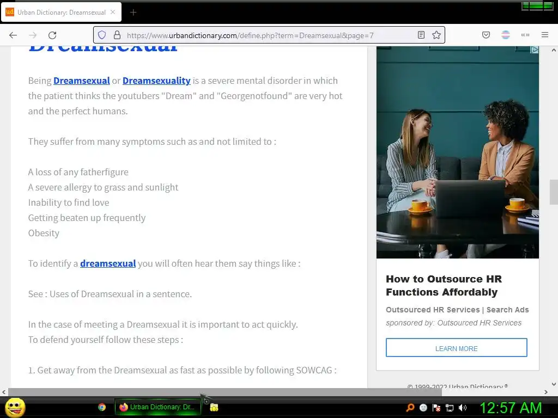Open the flag with red X tray icon
The height and width of the screenshot is (418, 558).
[x=436, y=408]
